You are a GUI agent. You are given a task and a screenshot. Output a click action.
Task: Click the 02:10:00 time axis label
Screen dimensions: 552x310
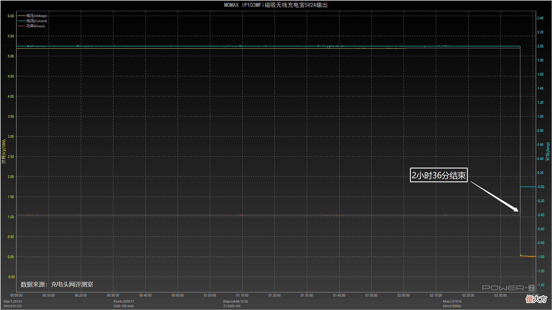pos(436,295)
